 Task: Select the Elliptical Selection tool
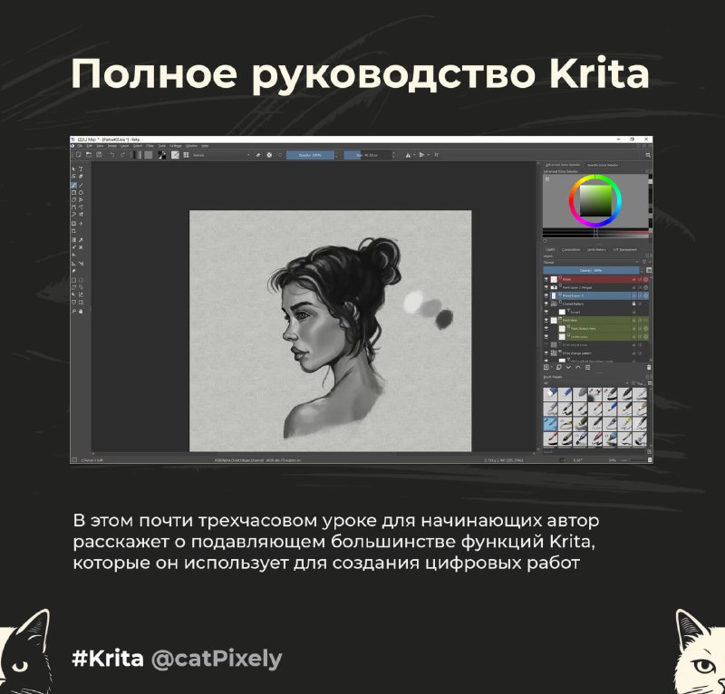81,280
